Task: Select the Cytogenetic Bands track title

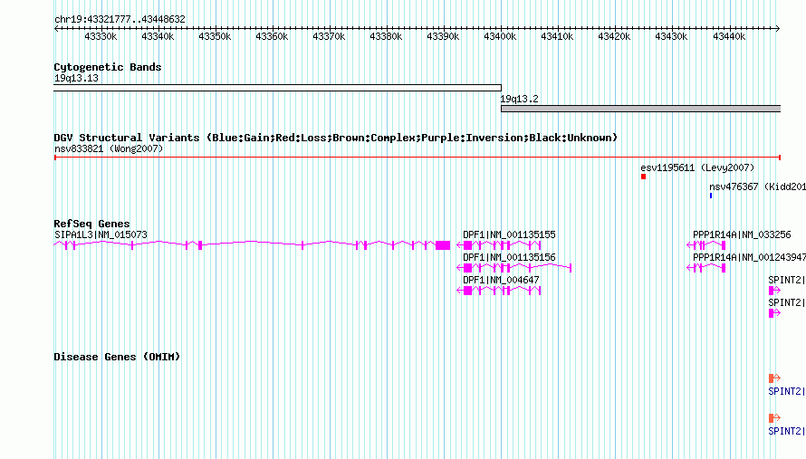Action: click(x=108, y=67)
